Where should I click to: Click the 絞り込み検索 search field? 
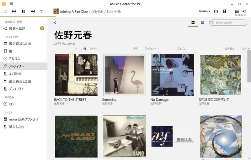click(x=228, y=22)
